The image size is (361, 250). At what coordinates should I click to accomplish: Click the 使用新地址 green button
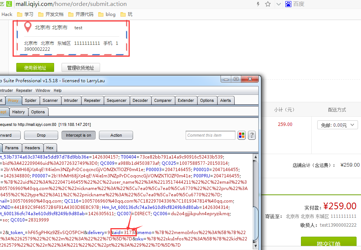click(35, 68)
